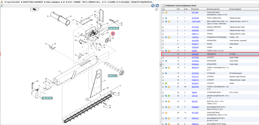Viewport: 259px width, 125px height.
Task: Check 'Отобразить только выбранные метки' checkbox
Action: click(164, 5)
